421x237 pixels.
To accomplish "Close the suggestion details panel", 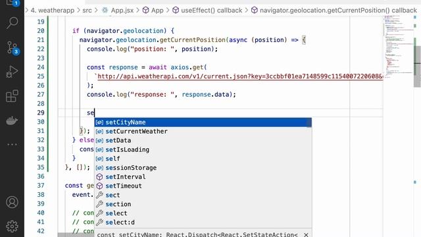I will 306,234.
